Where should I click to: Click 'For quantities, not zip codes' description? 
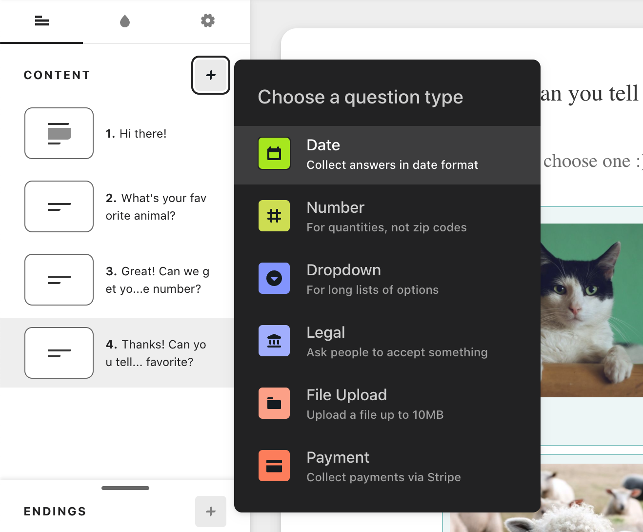point(386,227)
